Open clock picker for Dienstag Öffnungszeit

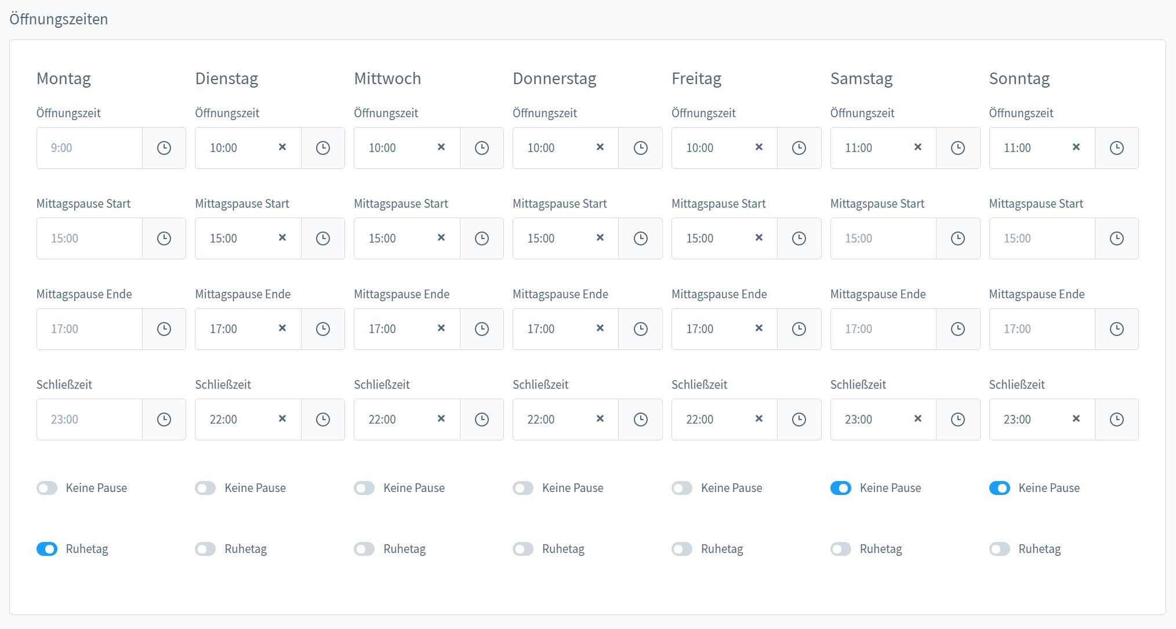click(323, 148)
